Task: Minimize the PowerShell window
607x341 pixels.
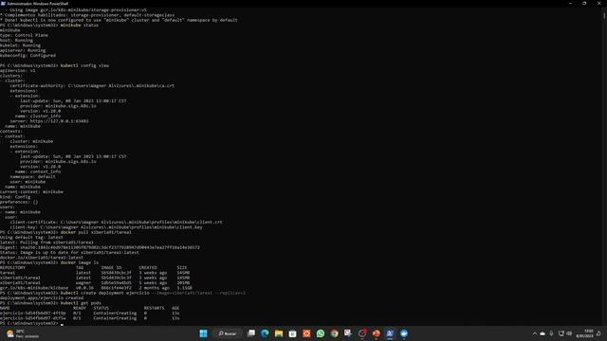Action: pyautogui.click(x=570, y=3)
